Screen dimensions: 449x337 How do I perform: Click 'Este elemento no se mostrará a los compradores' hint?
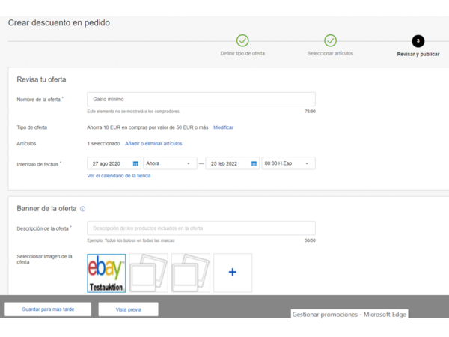[x=133, y=112]
